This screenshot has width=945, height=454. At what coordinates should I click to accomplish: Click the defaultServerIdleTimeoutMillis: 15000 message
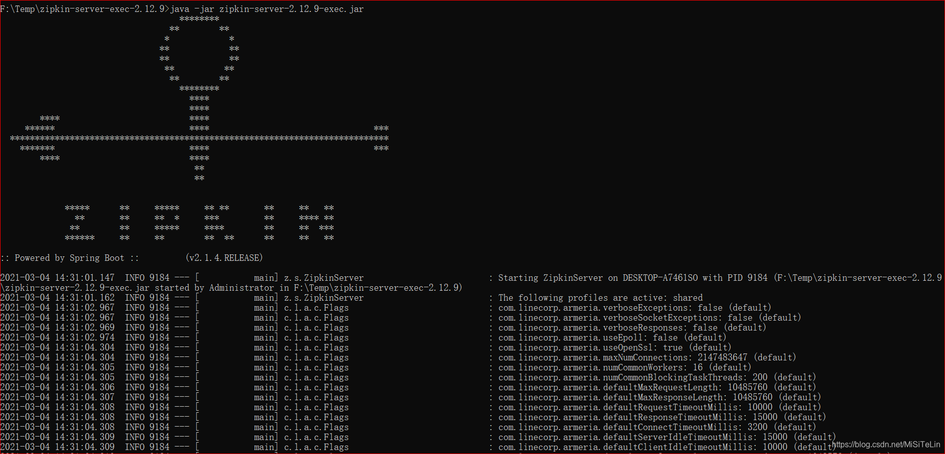pyautogui.click(x=667, y=437)
